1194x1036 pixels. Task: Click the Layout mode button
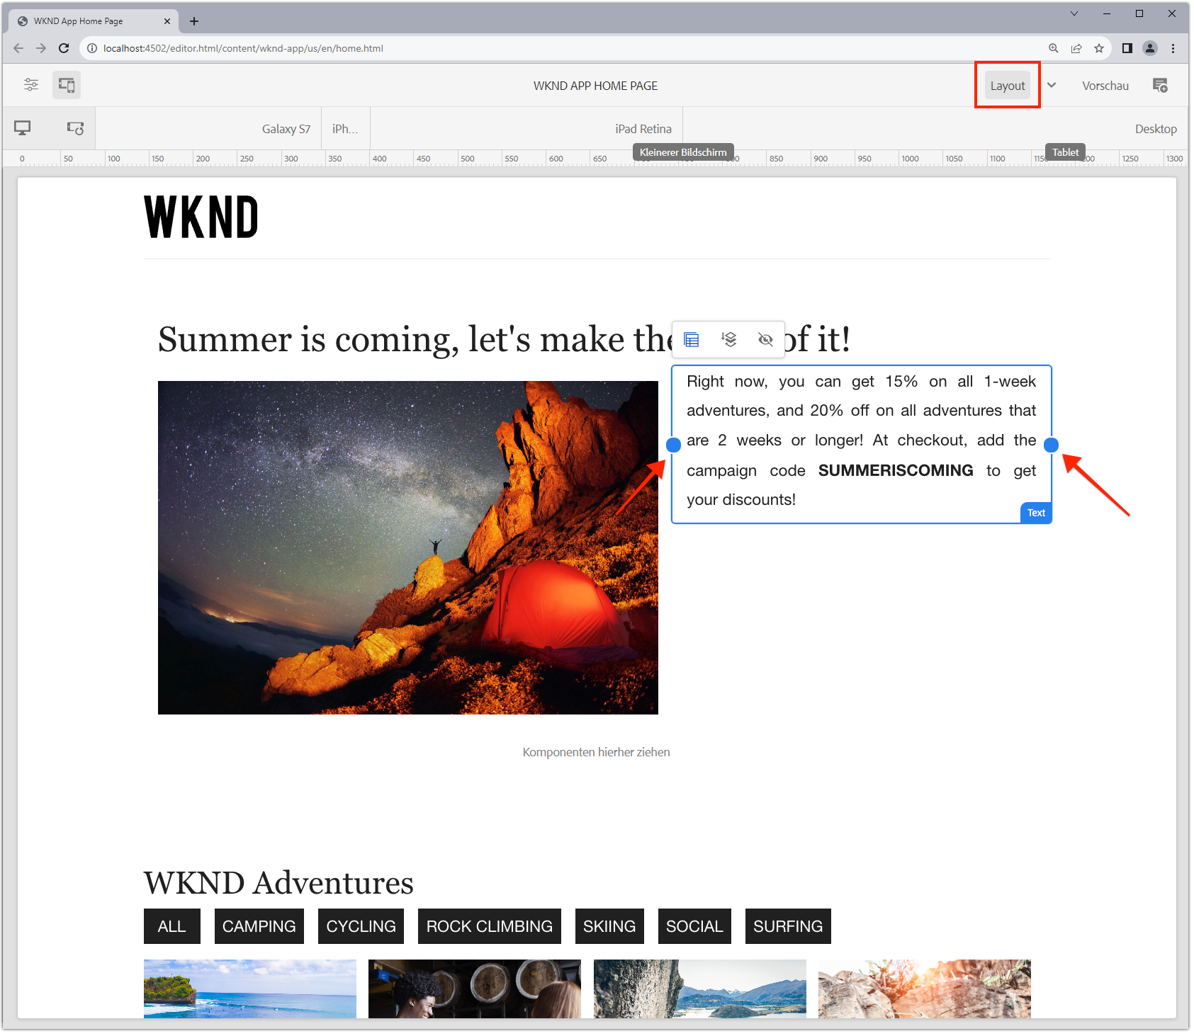pyautogui.click(x=1008, y=86)
